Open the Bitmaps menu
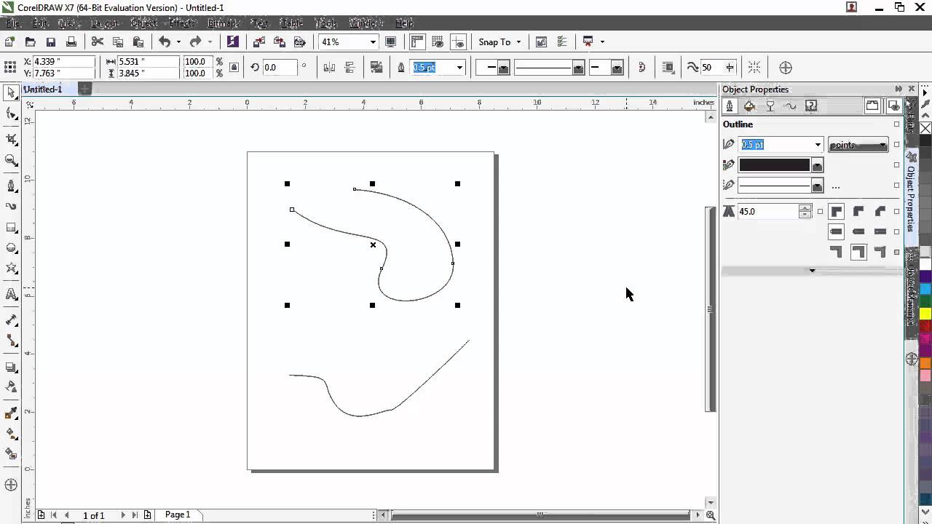 (224, 23)
